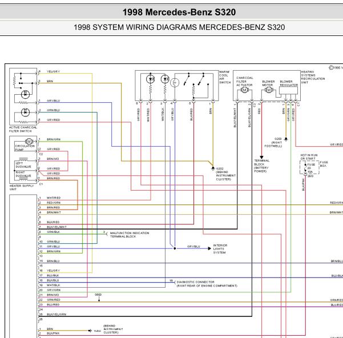This screenshot has width=343, height=338.
Task: Select the '1998 Mercedes-Benz S320' title
Action: (179, 12)
